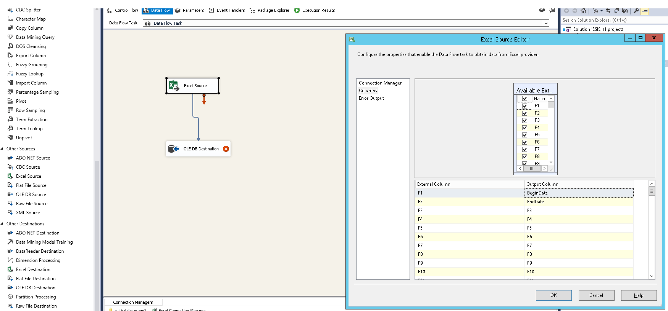Image resolution: width=668 pixels, height=311 pixels.
Task: Click Cancel in Excel Source Editor
Action: (596, 295)
